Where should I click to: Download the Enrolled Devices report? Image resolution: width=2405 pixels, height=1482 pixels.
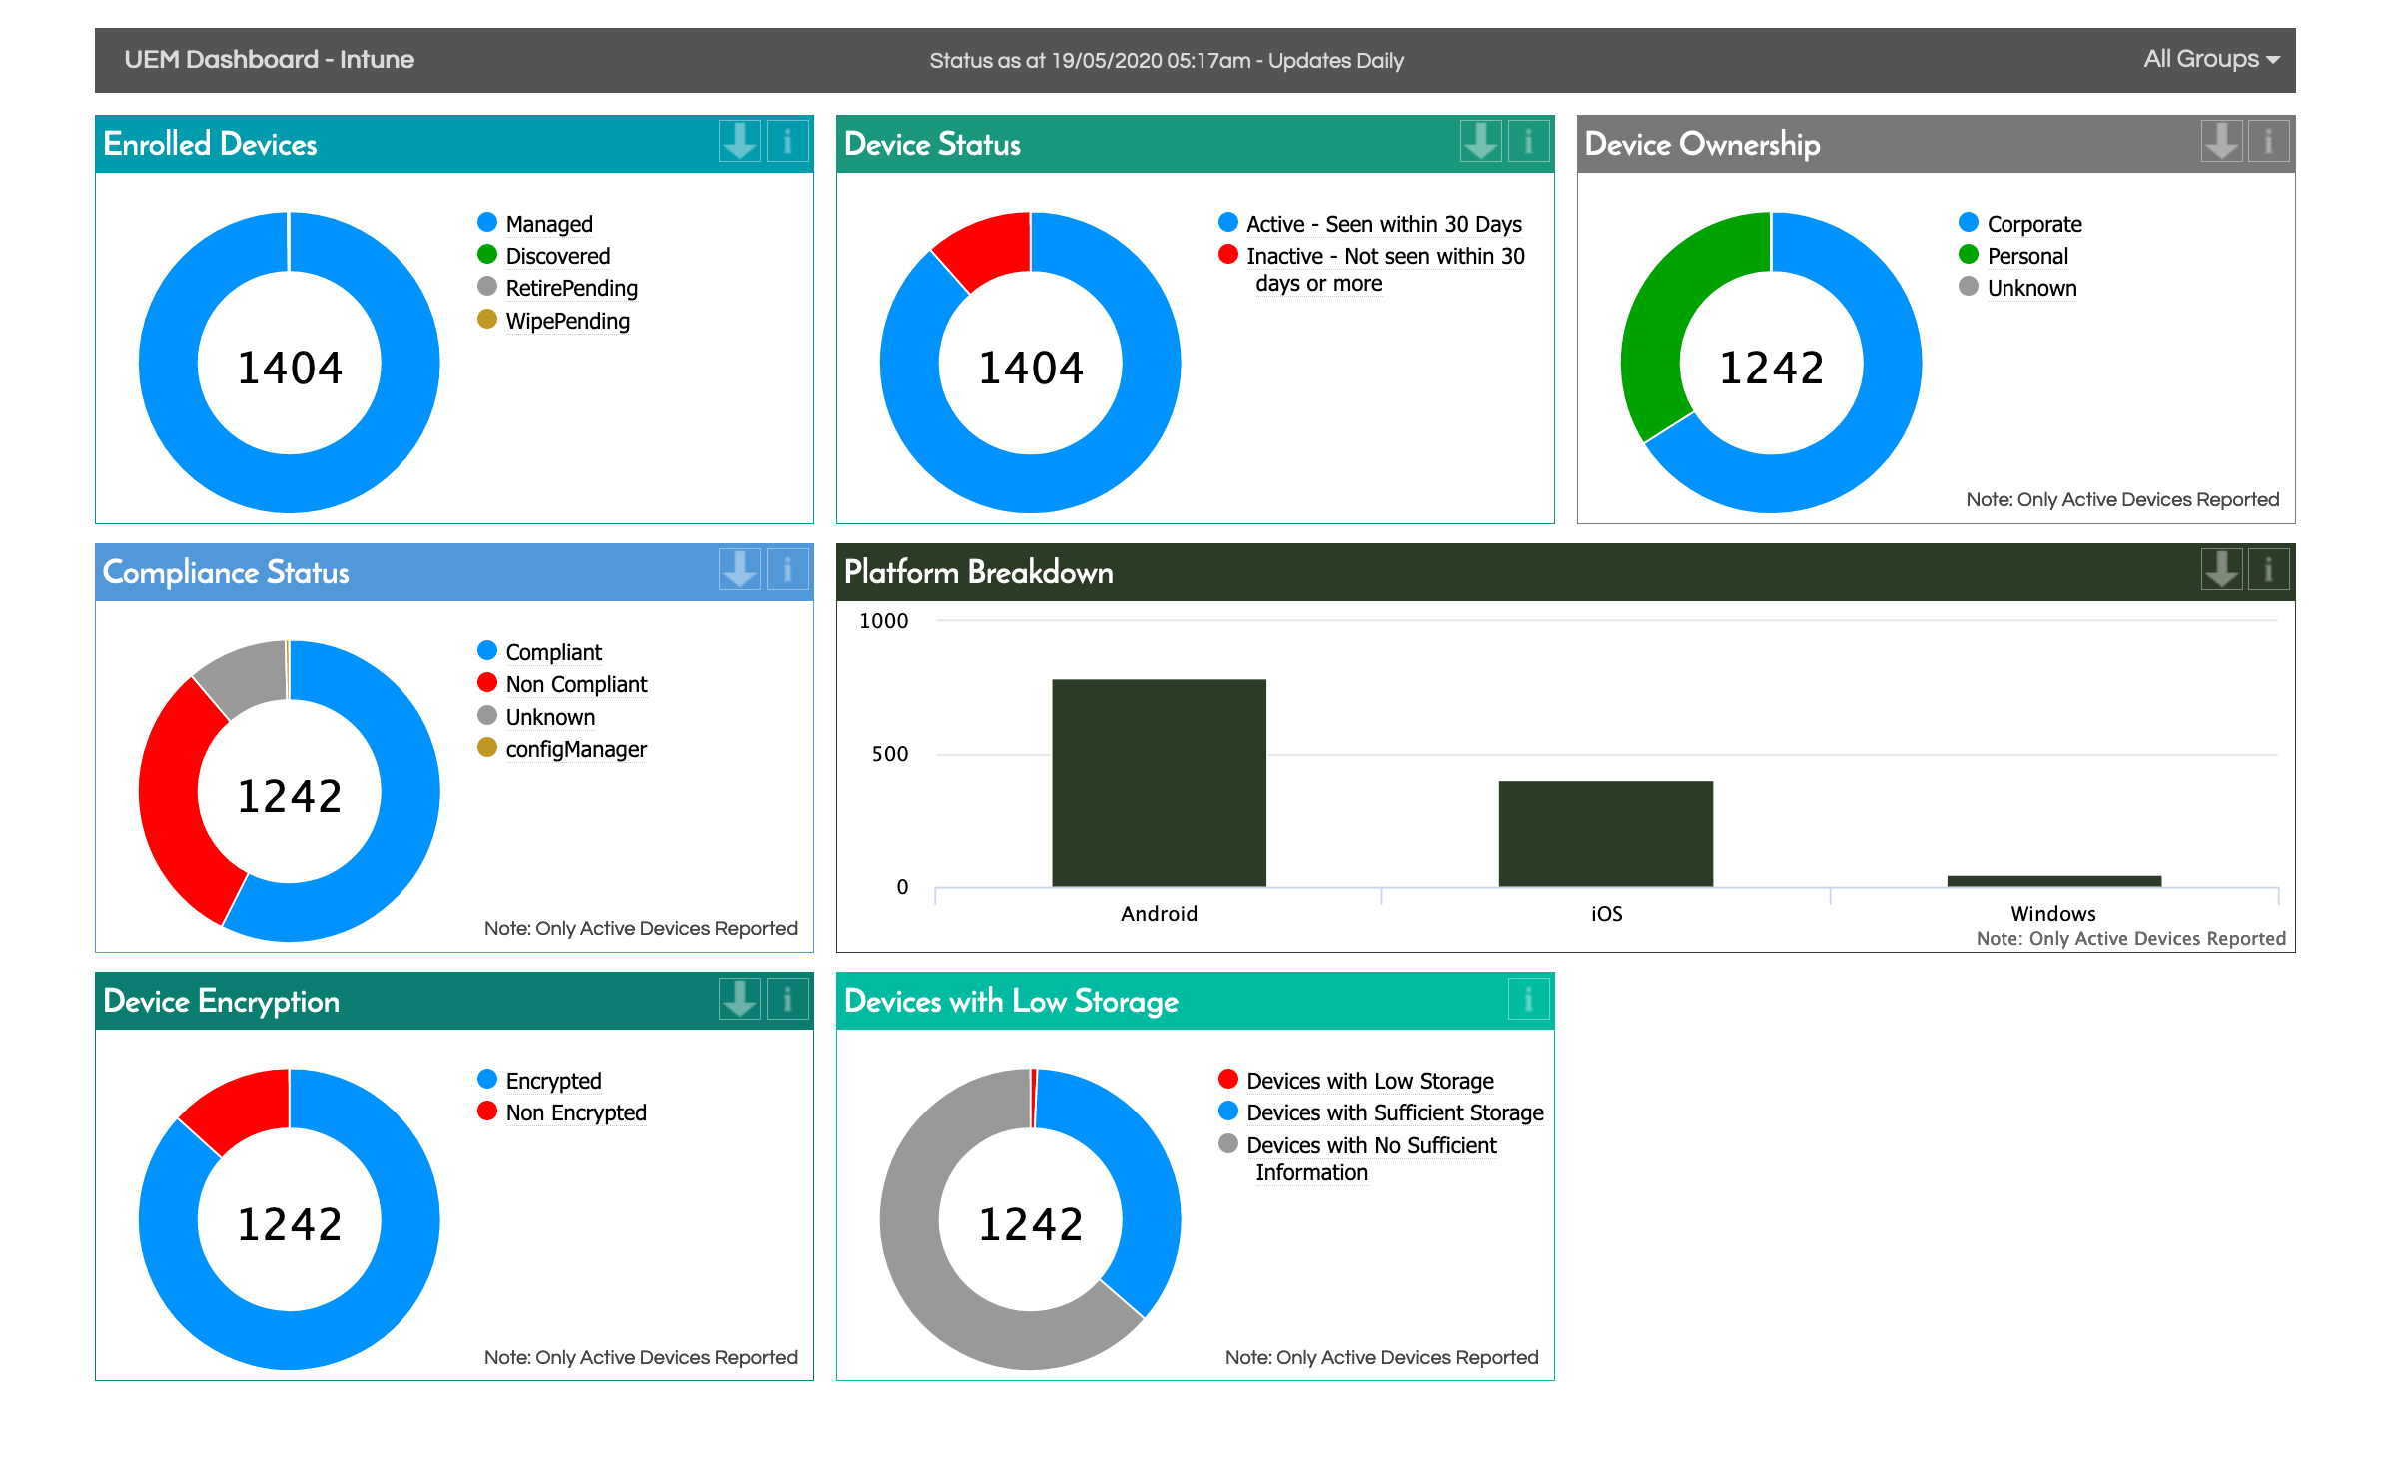coord(740,142)
